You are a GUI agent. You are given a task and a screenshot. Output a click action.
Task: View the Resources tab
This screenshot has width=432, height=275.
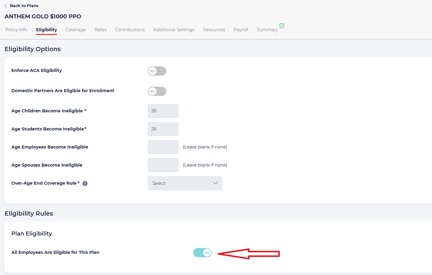[214, 29]
